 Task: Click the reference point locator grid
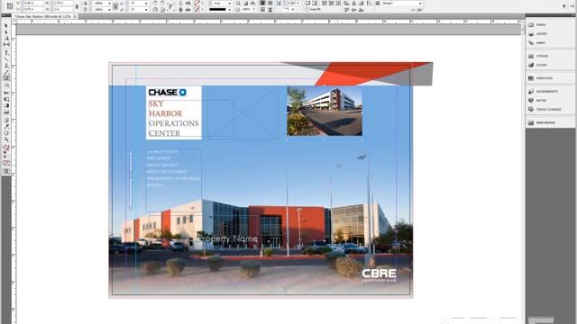coord(10,6)
